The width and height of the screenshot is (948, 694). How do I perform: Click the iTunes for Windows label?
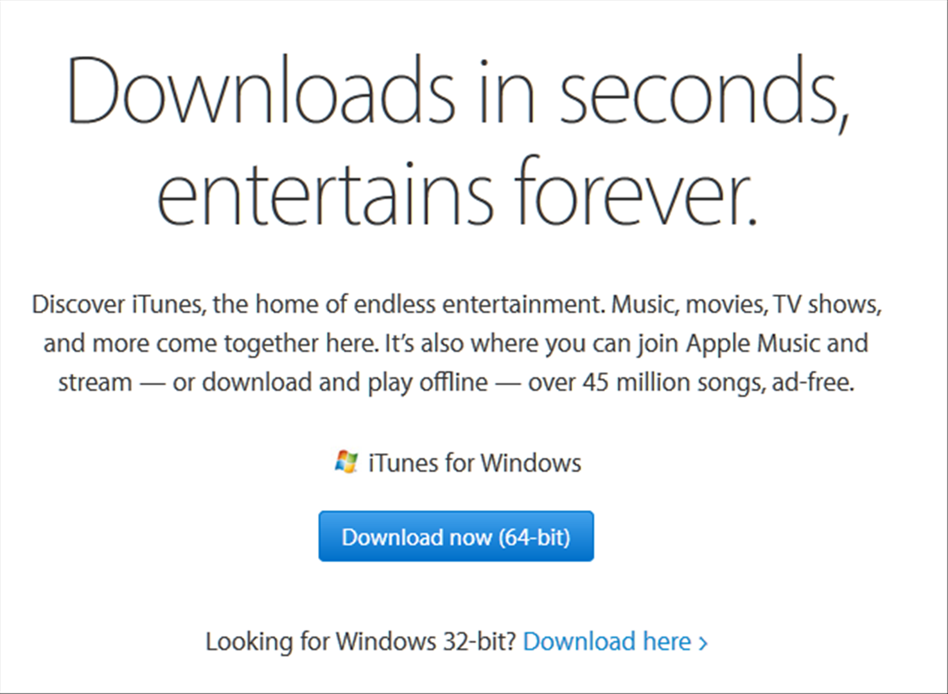pos(475,463)
